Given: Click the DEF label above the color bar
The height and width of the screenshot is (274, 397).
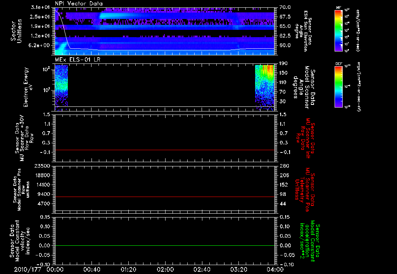Looking at the screenshot, I should [x=338, y=64].
